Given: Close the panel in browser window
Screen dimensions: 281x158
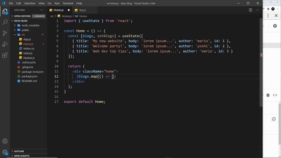Looking at the screenshot, I should (276, 16).
